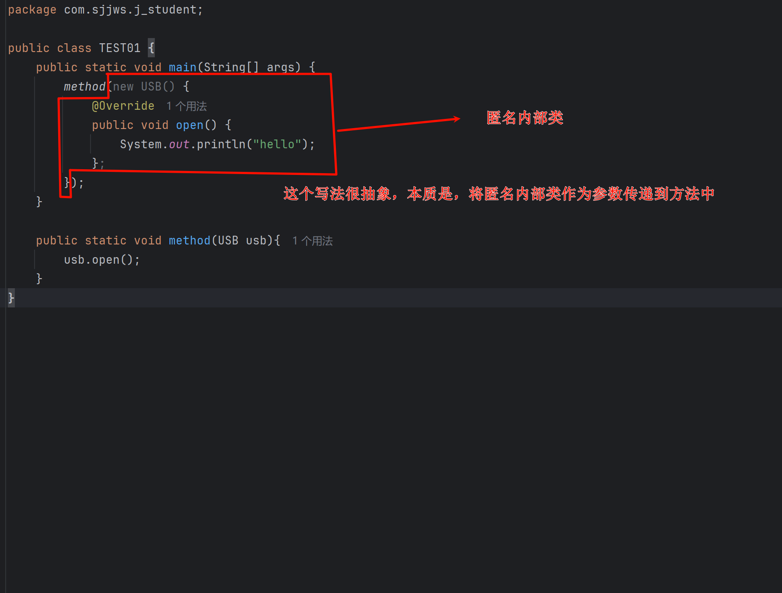Click the String[] args parameter

coord(252,67)
